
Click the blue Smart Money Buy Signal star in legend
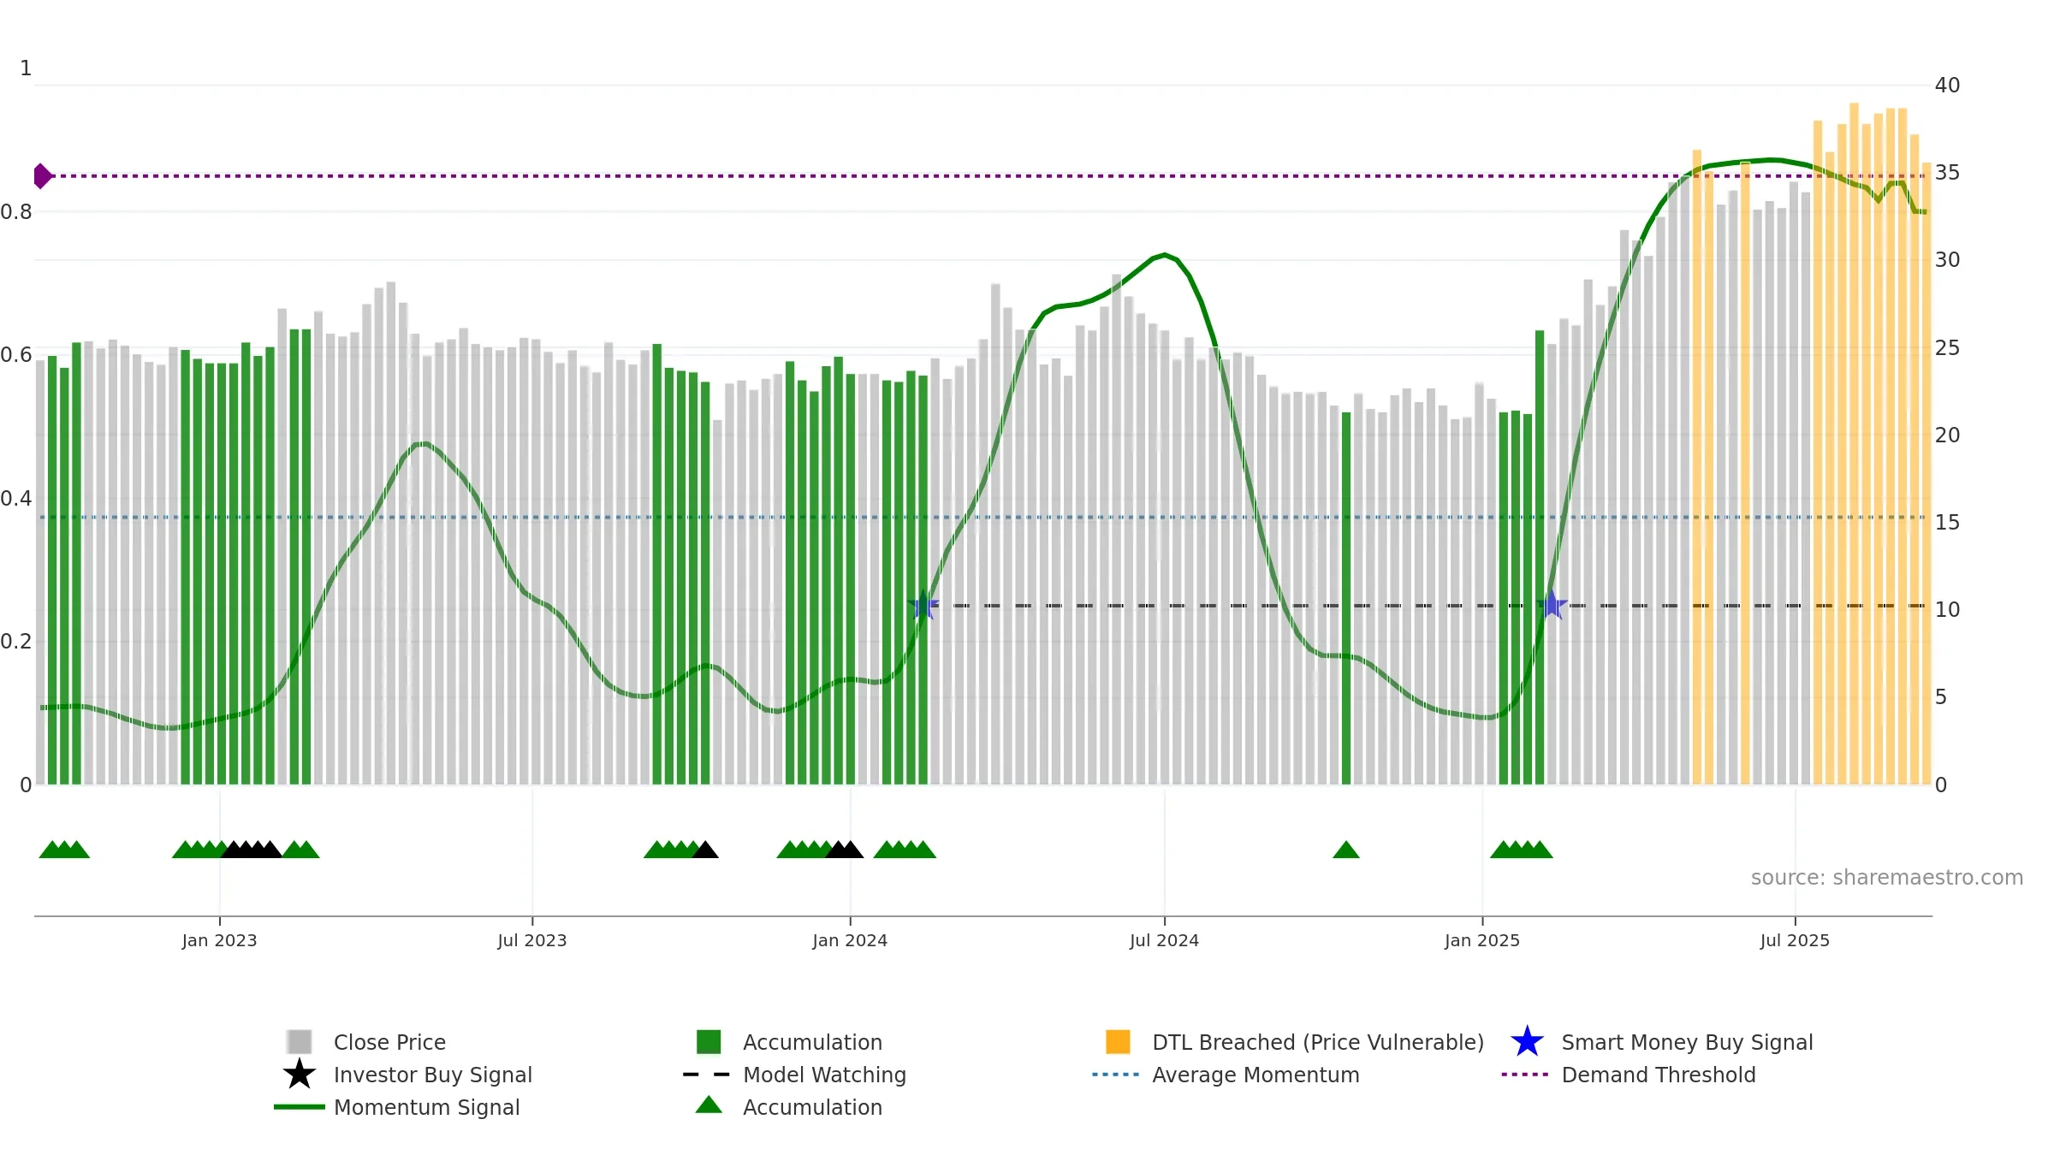1527,1041
